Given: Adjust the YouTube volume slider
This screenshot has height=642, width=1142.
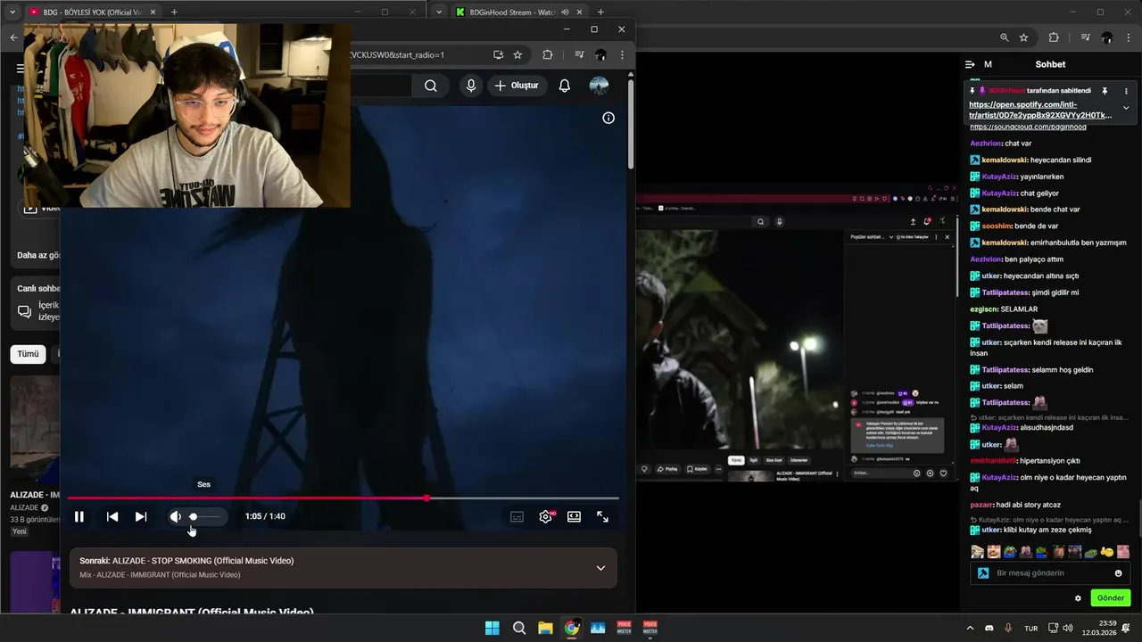Looking at the screenshot, I should point(204,516).
